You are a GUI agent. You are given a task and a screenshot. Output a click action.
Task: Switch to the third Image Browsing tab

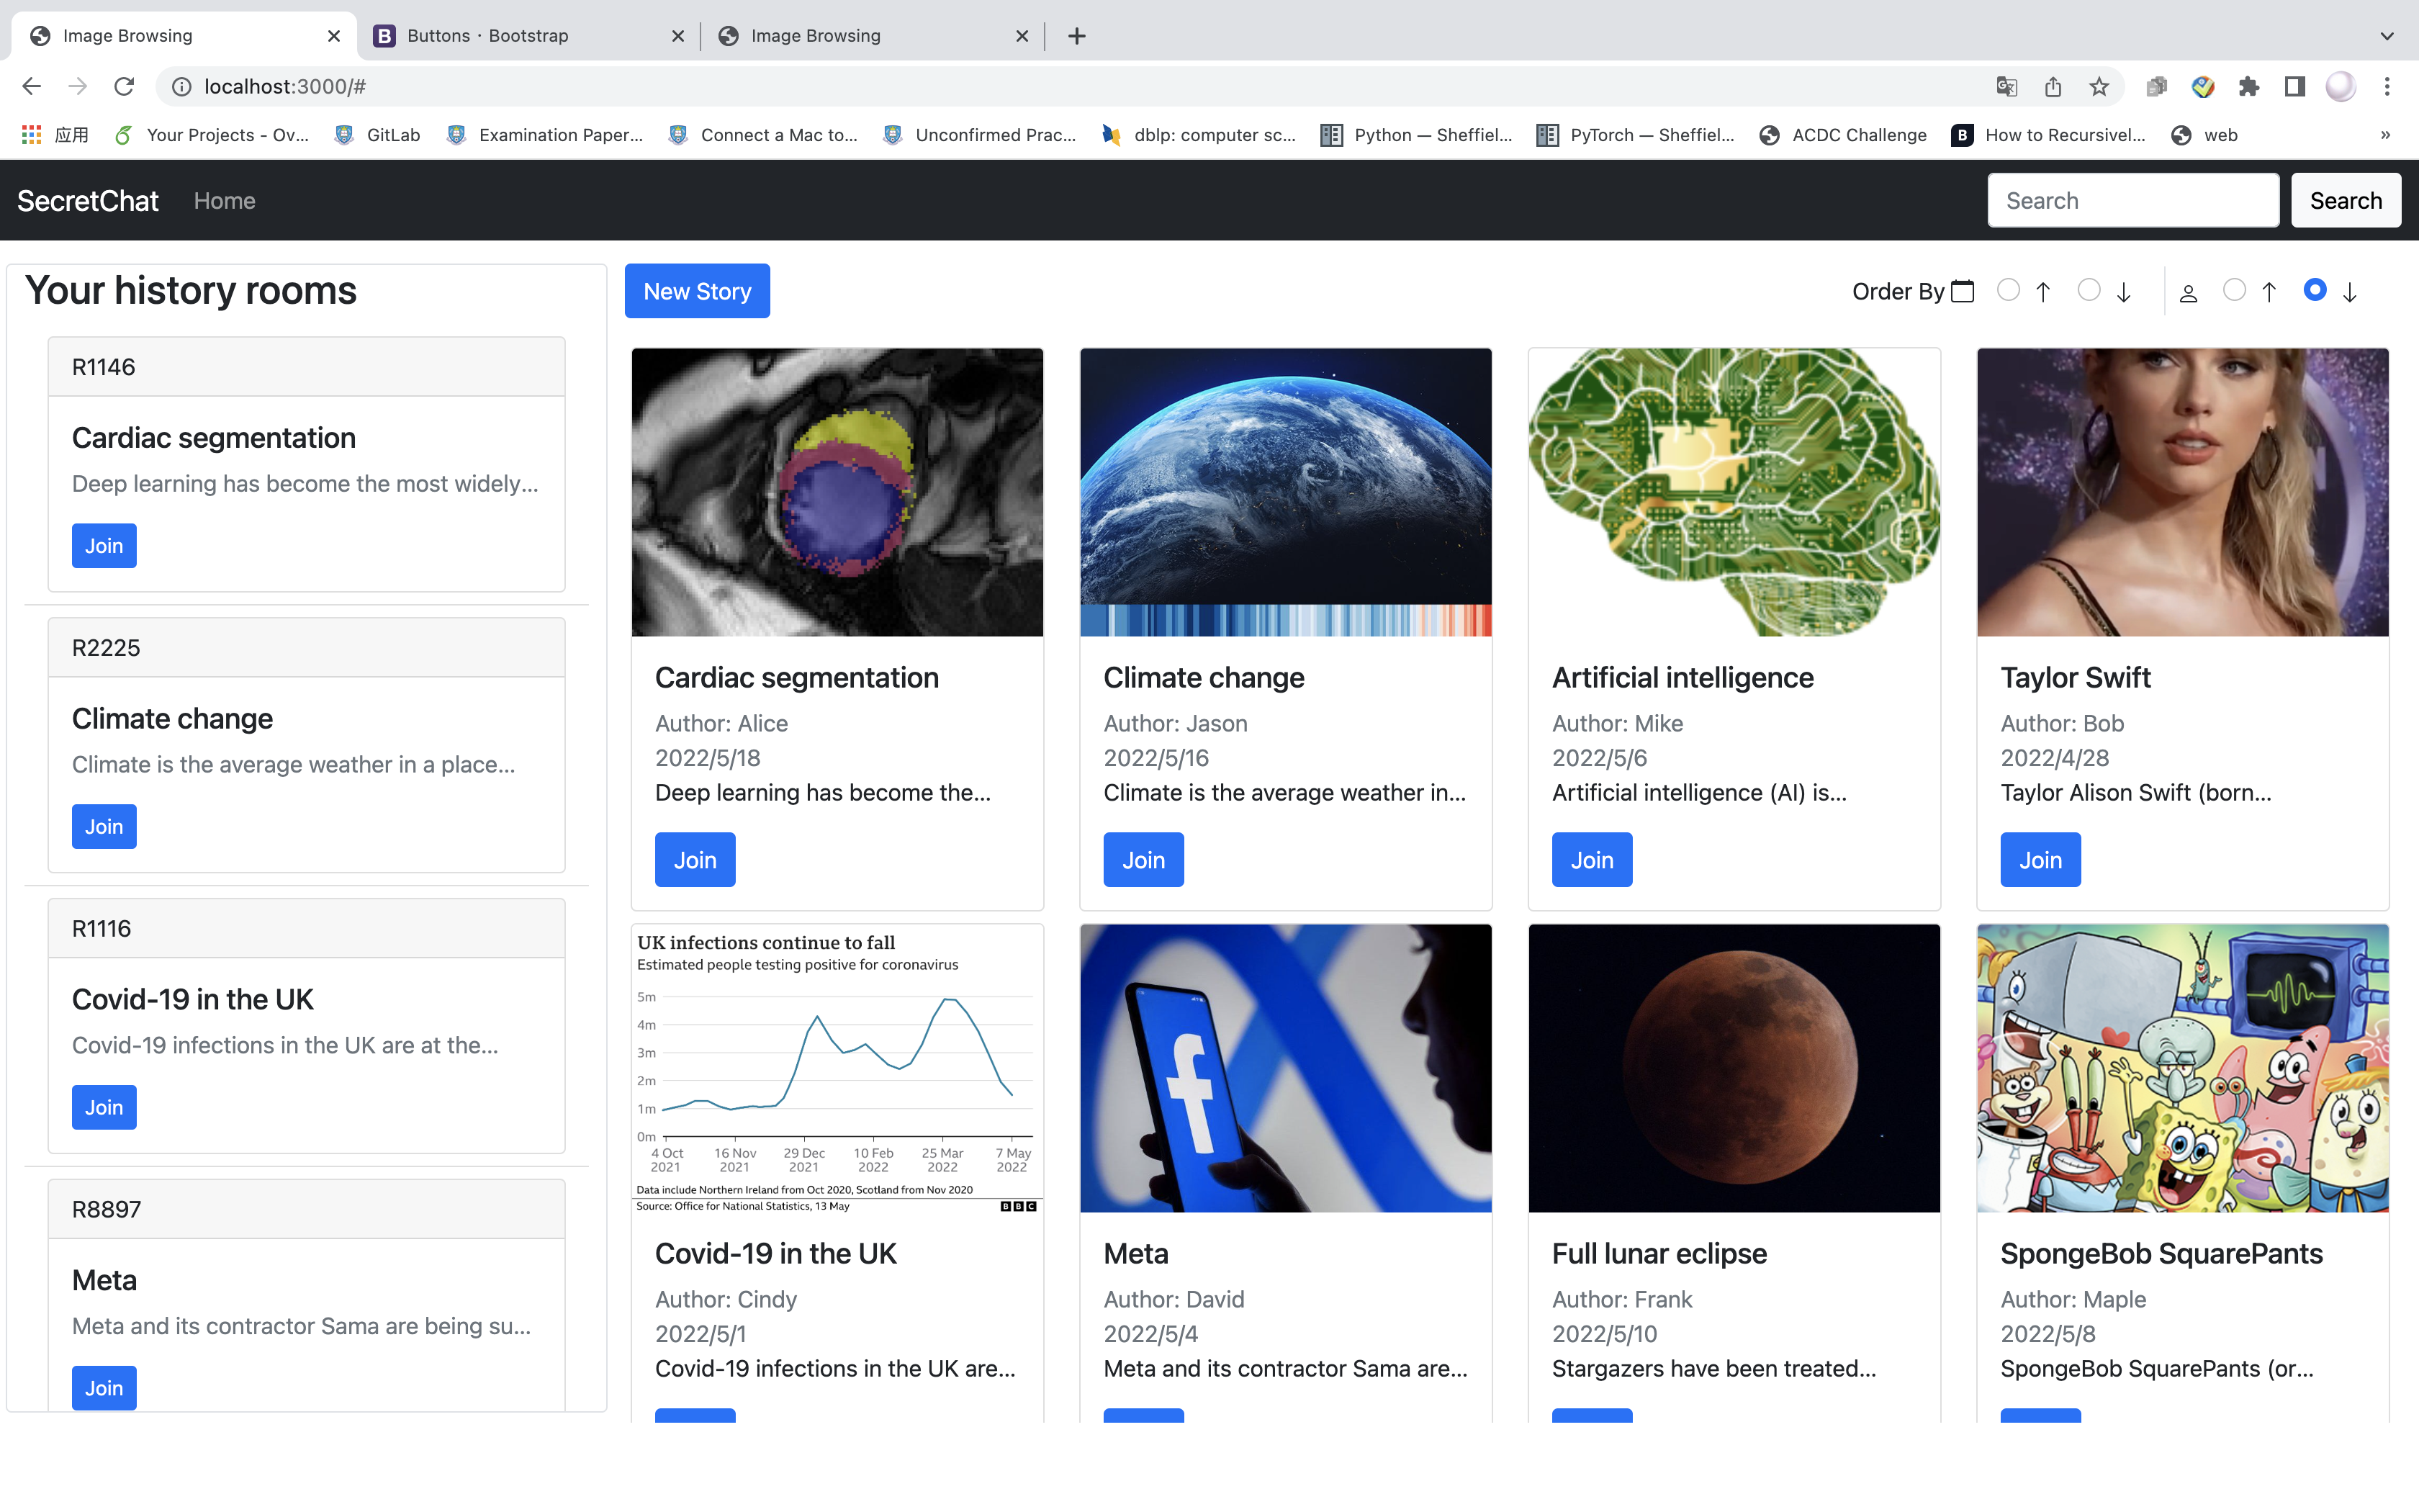873,36
